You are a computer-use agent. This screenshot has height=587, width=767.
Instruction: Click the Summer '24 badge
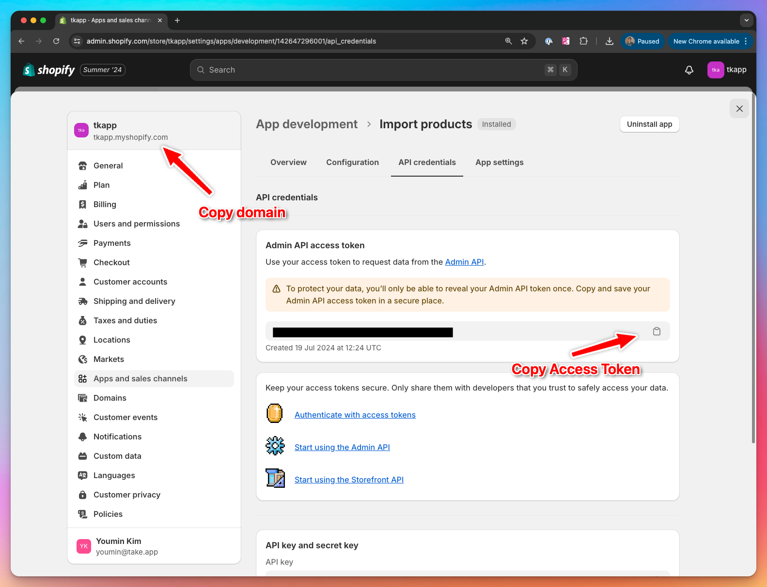(103, 70)
